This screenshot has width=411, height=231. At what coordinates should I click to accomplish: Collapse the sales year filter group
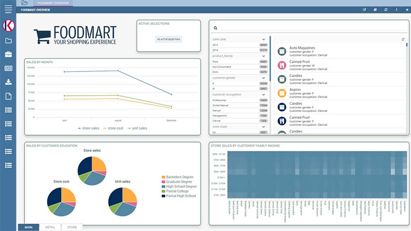coord(263,39)
